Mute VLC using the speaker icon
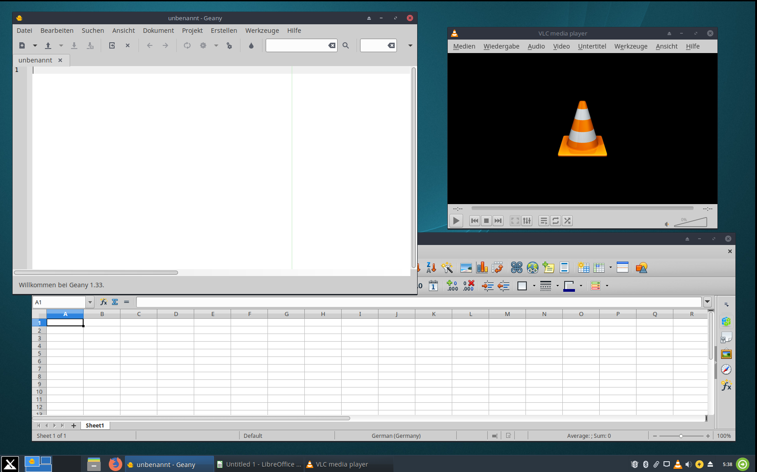 click(x=667, y=224)
